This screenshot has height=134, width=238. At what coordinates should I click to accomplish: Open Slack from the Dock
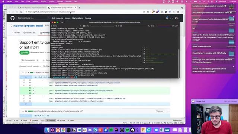84,130
